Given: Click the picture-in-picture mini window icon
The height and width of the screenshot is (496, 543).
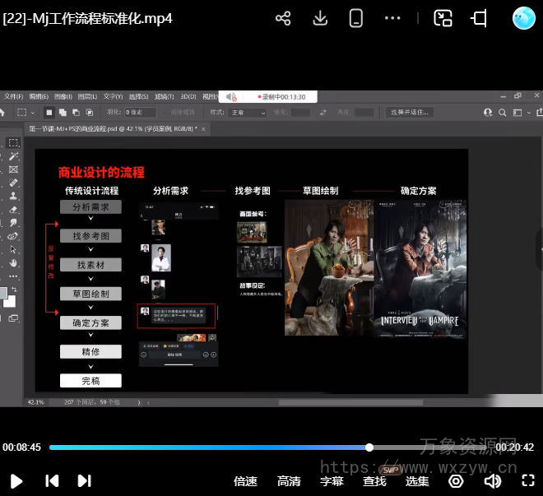Looking at the screenshot, I should [443, 18].
